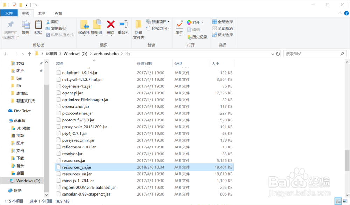Click the navigation pane scrollbar down arrow
The image size is (350, 205).
(x=46, y=195)
